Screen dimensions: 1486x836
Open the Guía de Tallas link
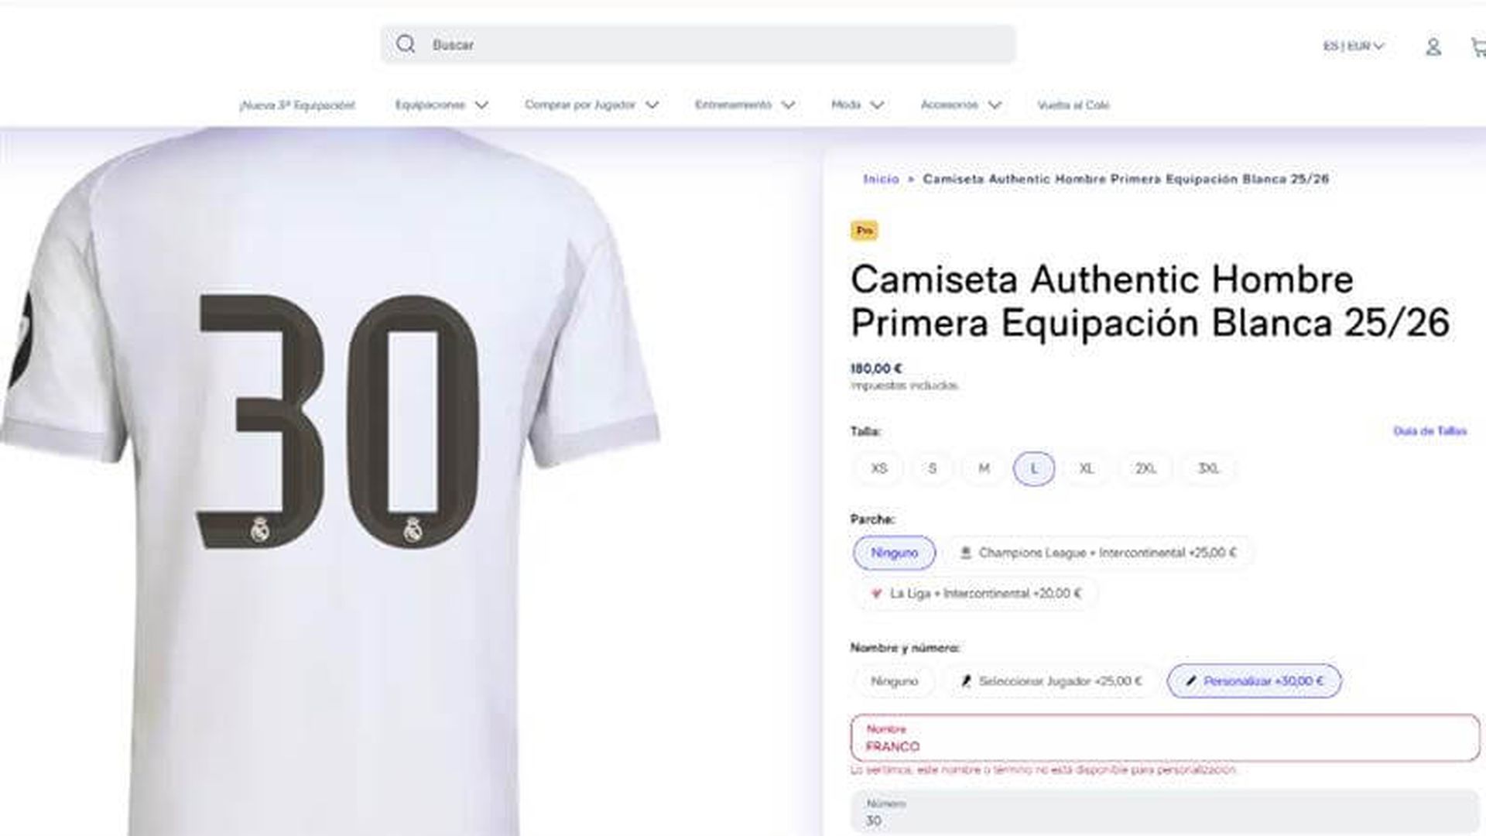[1430, 431]
